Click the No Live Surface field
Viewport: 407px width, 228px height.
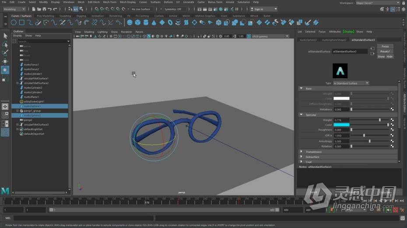pyautogui.click(x=141, y=9)
